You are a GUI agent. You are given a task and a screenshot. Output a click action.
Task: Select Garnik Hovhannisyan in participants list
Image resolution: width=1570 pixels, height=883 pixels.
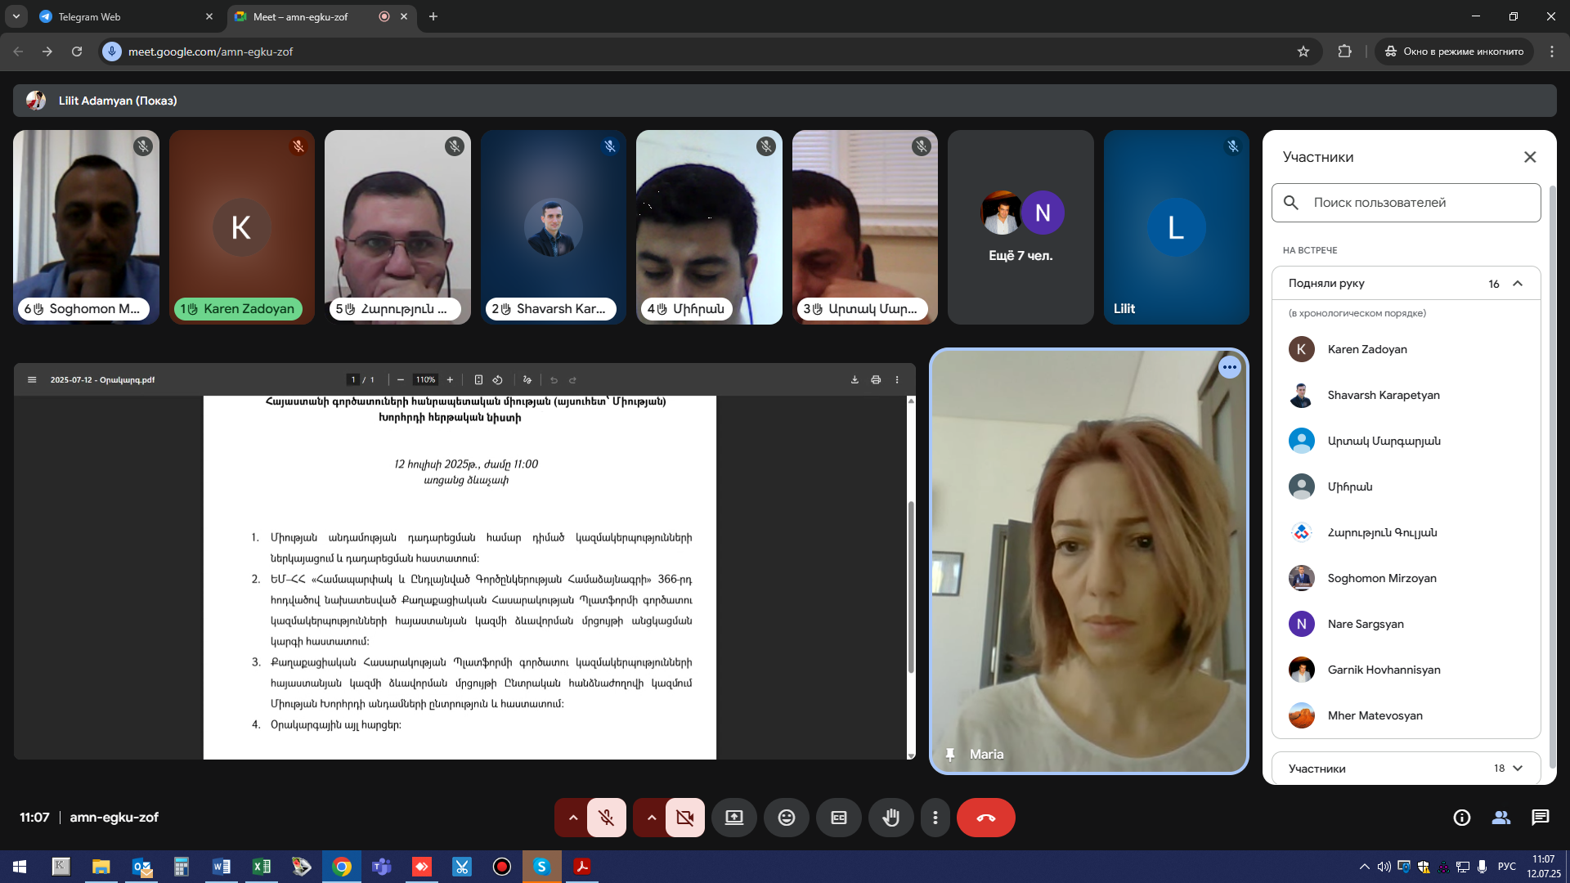click(1406, 670)
